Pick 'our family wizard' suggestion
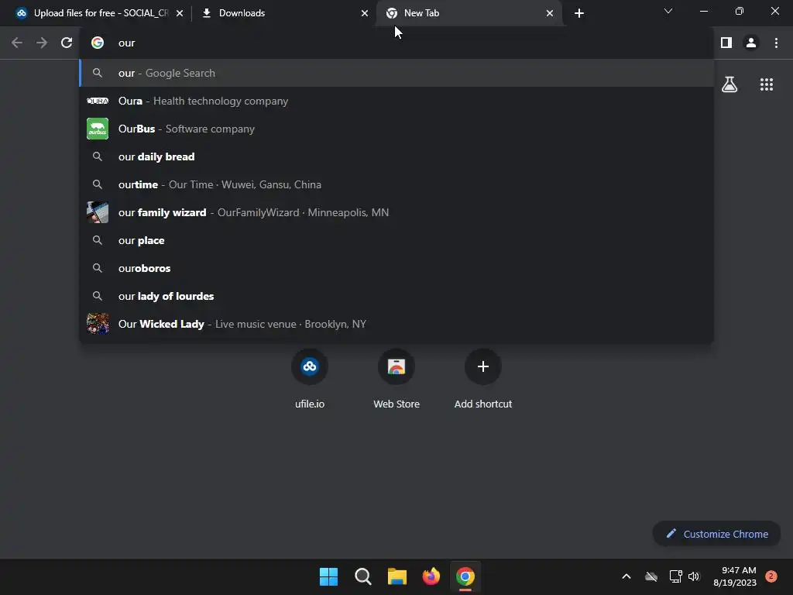Image resolution: width=793 pixels, height=595 pixels. click(x=396, y=212)
